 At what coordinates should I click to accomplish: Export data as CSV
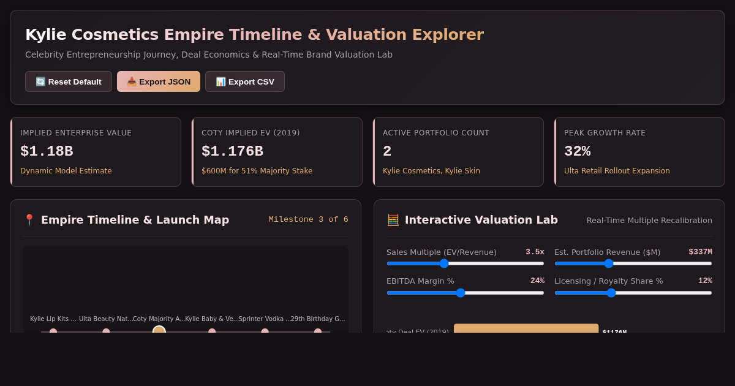(x=245, y=81)
